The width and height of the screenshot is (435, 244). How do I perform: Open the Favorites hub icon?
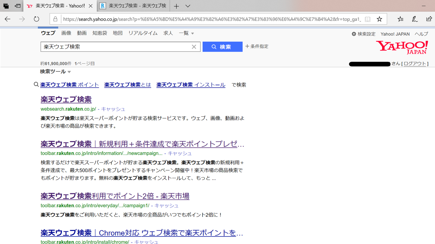point(400,19)
